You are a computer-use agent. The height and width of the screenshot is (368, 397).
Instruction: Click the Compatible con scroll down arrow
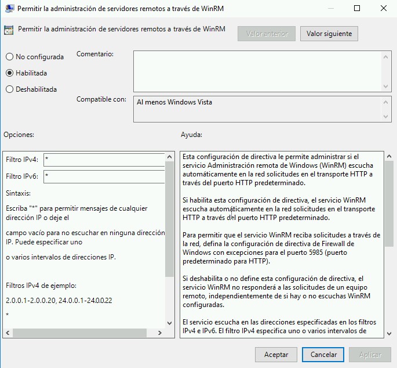[385, 117]
